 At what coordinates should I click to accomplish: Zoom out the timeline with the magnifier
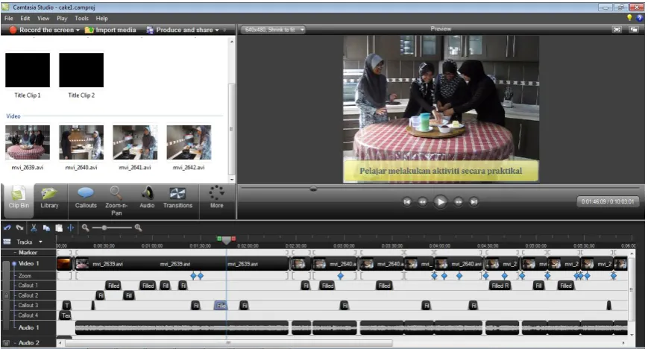click(85, 228)
